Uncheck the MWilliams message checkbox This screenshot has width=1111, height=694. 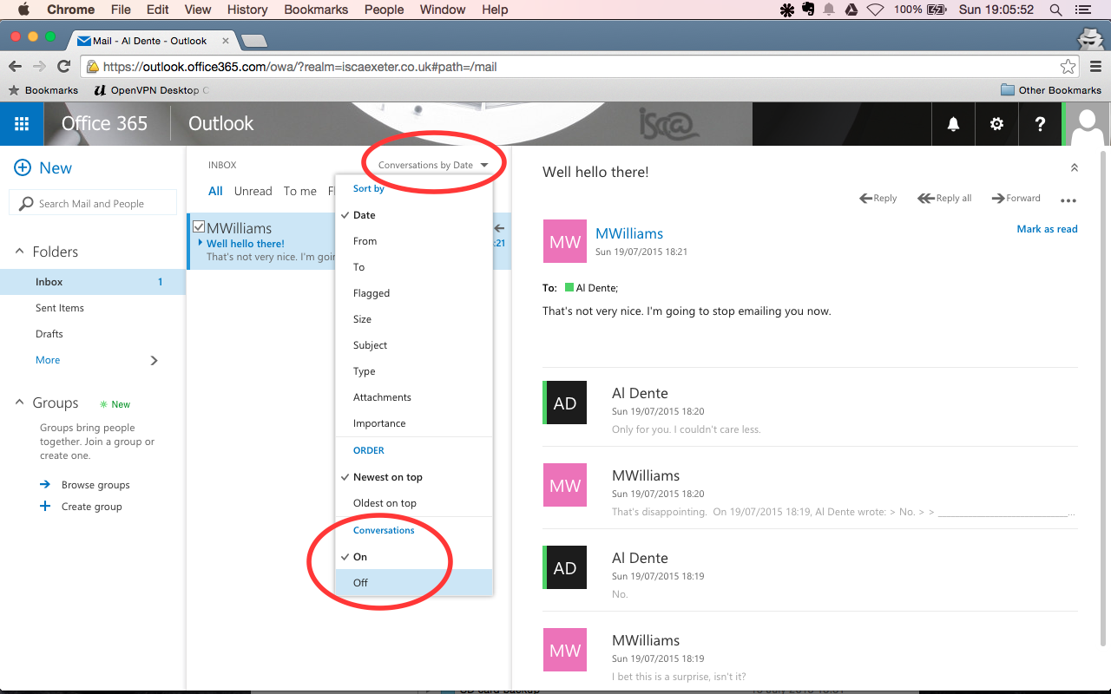click(x=199, y=227)
